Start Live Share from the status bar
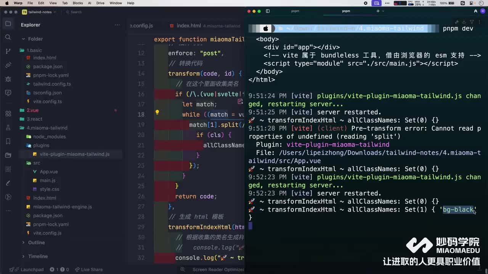 pos(89,269)
